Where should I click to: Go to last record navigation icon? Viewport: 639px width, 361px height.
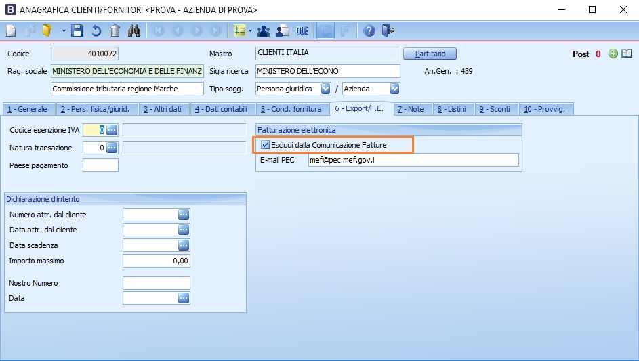[215, 30]
